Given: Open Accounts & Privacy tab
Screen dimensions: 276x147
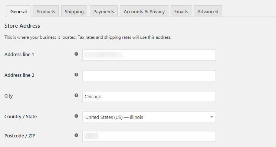Looking at the screenshot, I should [144, 11].
